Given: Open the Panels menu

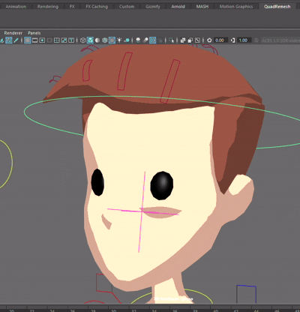Looking at the screenshot, I should [x=34, y=33].
